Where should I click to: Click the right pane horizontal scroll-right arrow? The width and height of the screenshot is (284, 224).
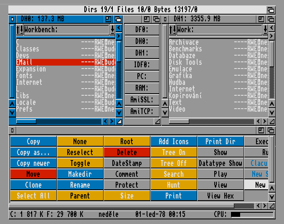click(x=264, y=121)
